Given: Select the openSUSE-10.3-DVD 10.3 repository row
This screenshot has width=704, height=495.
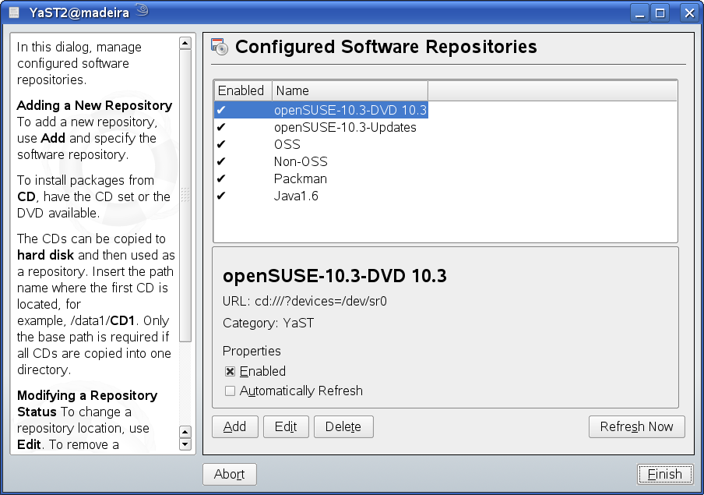Looking at the screenshot, I should [x=321, y=110].
